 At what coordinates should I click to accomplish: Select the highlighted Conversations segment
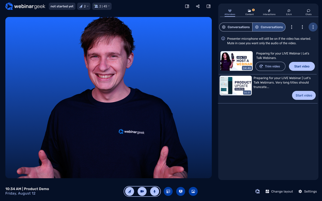coord(269,27)
